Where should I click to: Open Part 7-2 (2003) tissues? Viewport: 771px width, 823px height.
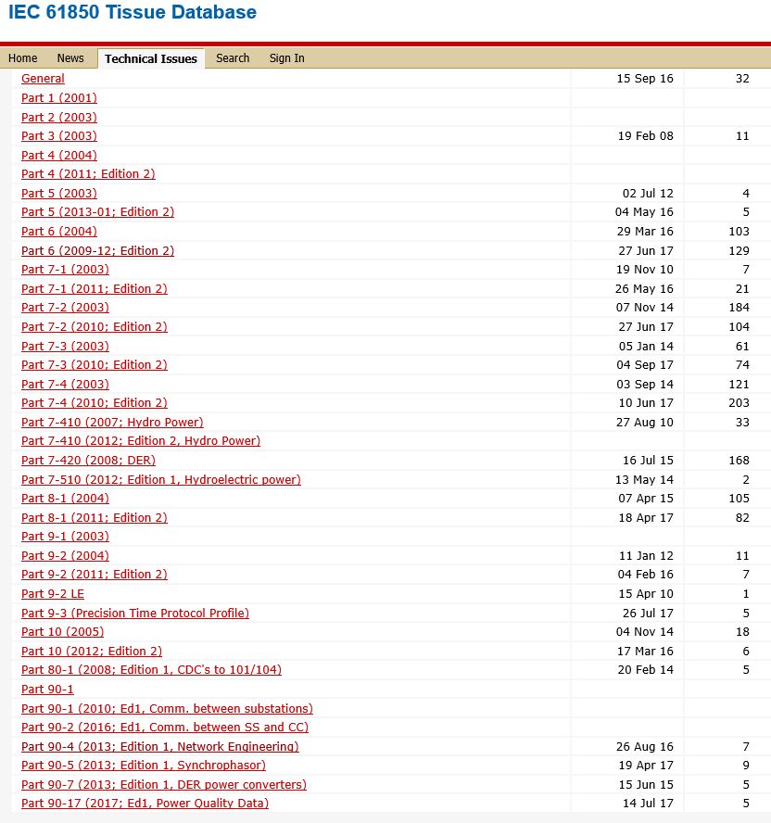tap(65, 308)
